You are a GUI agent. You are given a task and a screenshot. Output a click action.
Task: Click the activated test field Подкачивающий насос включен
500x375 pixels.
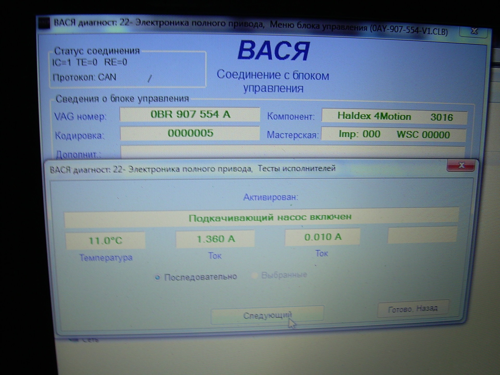pos(261,217)
